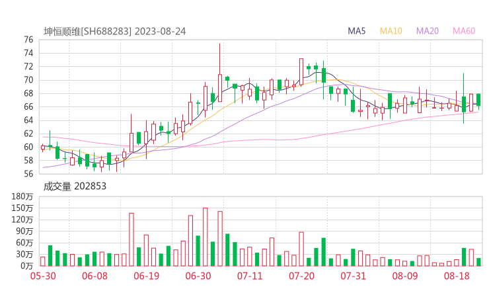Click the tall red candle reaching 73 near 07-20
Screen dimensions: 489x291
point(301,72)
